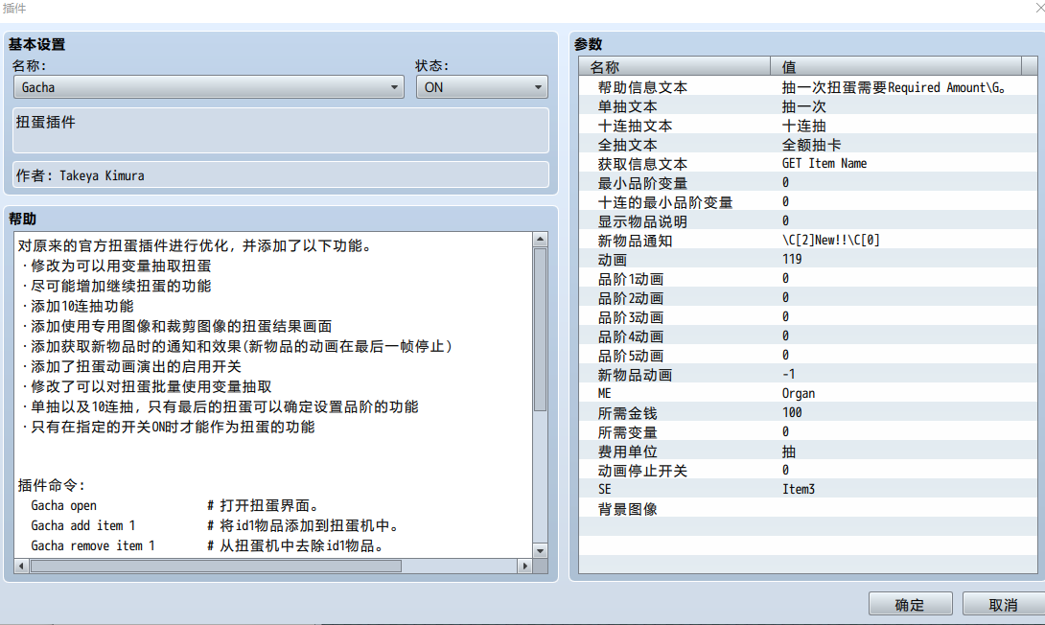Click the help vertical scrollbar thumb

(541, 330)
